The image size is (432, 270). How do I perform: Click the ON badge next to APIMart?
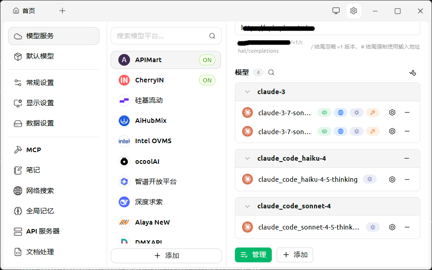point(207,60)
